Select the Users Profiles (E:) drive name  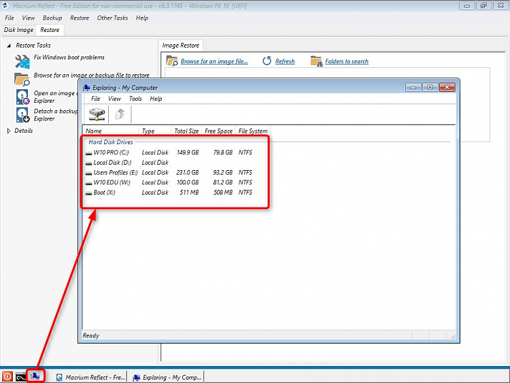[x=116, y=173]
